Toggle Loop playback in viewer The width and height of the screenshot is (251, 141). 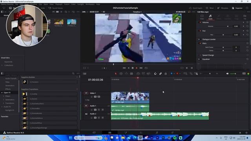[x=146, y=68]
